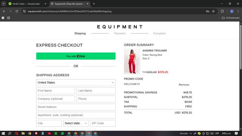This screenshot has height=136, width=242.
Task: Open the password manager key icon
Action: pos(208,11)
